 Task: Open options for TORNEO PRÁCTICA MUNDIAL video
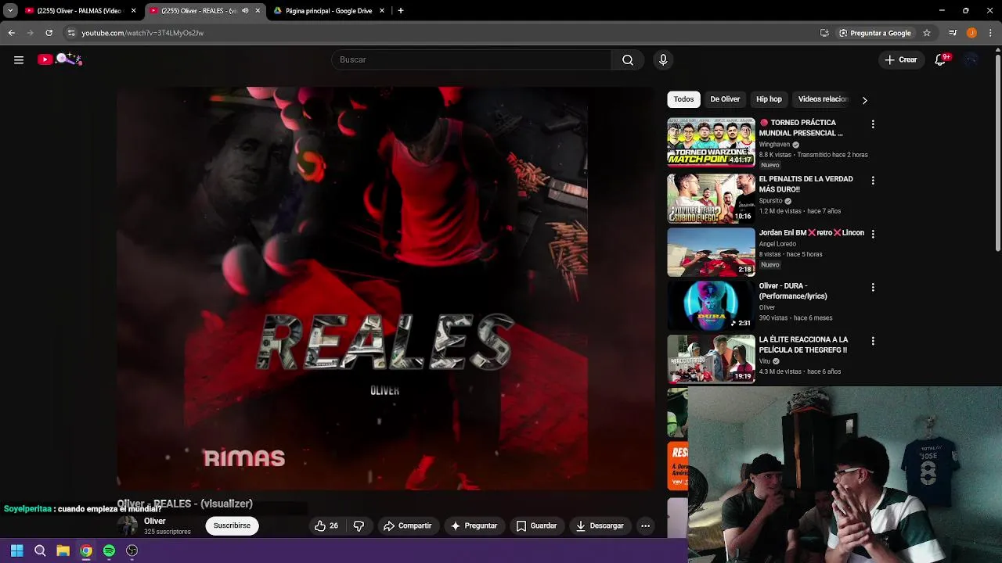coord(873,124)
